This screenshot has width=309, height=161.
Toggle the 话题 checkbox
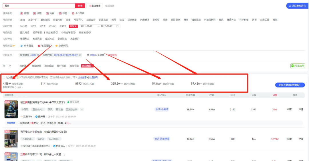pos(35,13)
